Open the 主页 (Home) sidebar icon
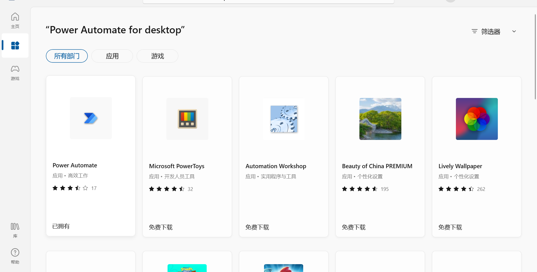Viewport: 537px width, 272px height. coord(15,20)
